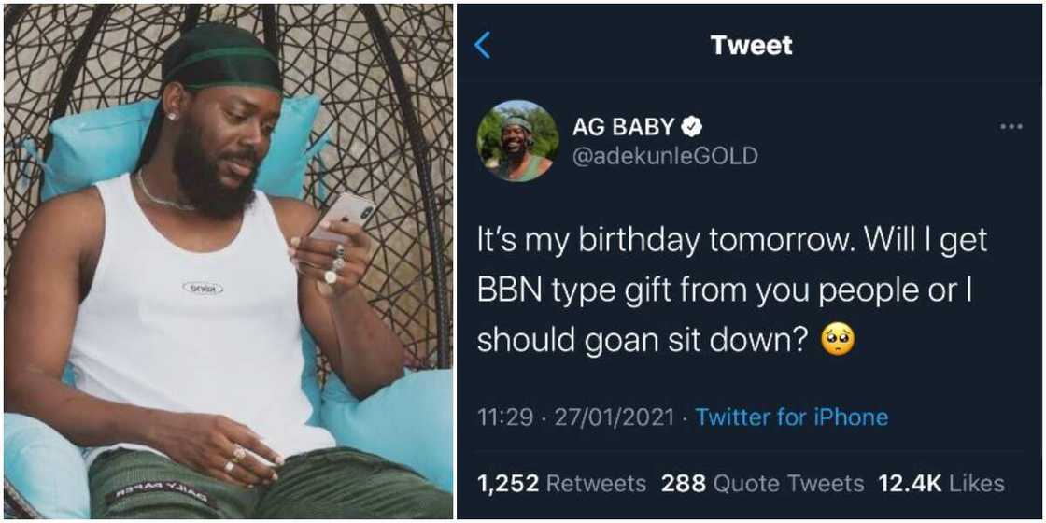This screenshot has height=523, width=1046.
Task: Click the logo on the white tank top
Action: pos(203,288)
